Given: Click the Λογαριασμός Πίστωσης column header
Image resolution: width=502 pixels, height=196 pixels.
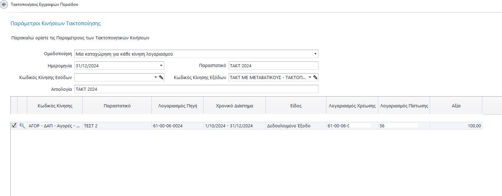Looking at the screenshot, I should click(x=404, y=106).
